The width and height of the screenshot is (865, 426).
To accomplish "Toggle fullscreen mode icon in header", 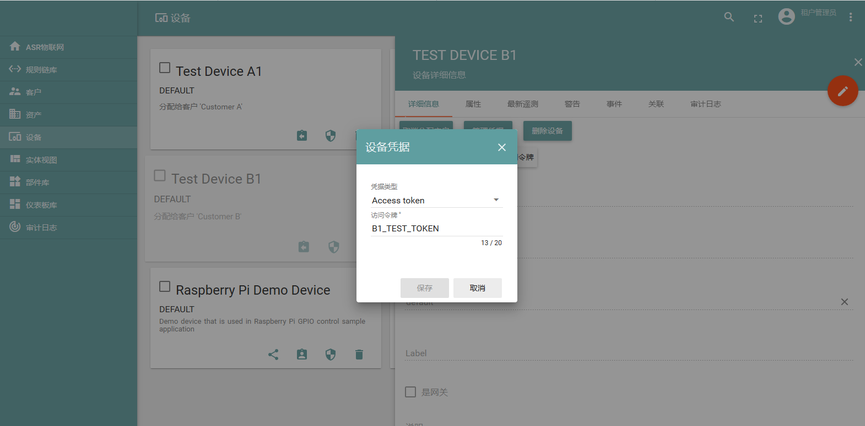I will (x=758, y=19).
